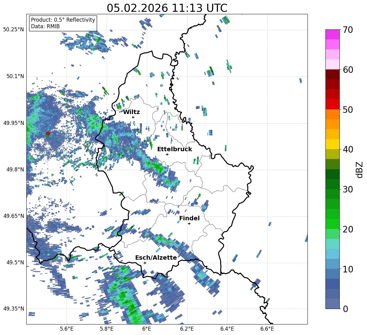The image size is (367, 335).
Task: Click the Esch/Alzette city label
Action: tap(156, 258)
